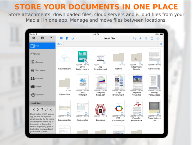Toggle selection circle on Clip archive

coord(68,88)
